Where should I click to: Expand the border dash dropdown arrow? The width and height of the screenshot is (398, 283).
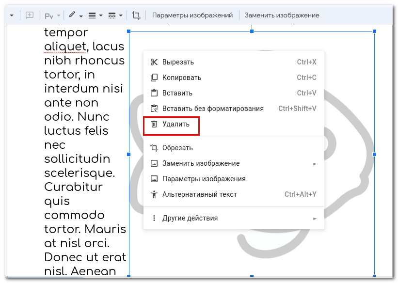(121, 16)
